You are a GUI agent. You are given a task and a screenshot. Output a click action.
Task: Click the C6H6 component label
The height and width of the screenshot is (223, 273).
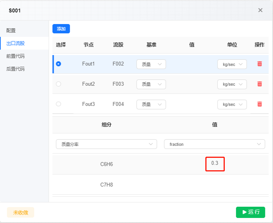[x=107, y=164]
